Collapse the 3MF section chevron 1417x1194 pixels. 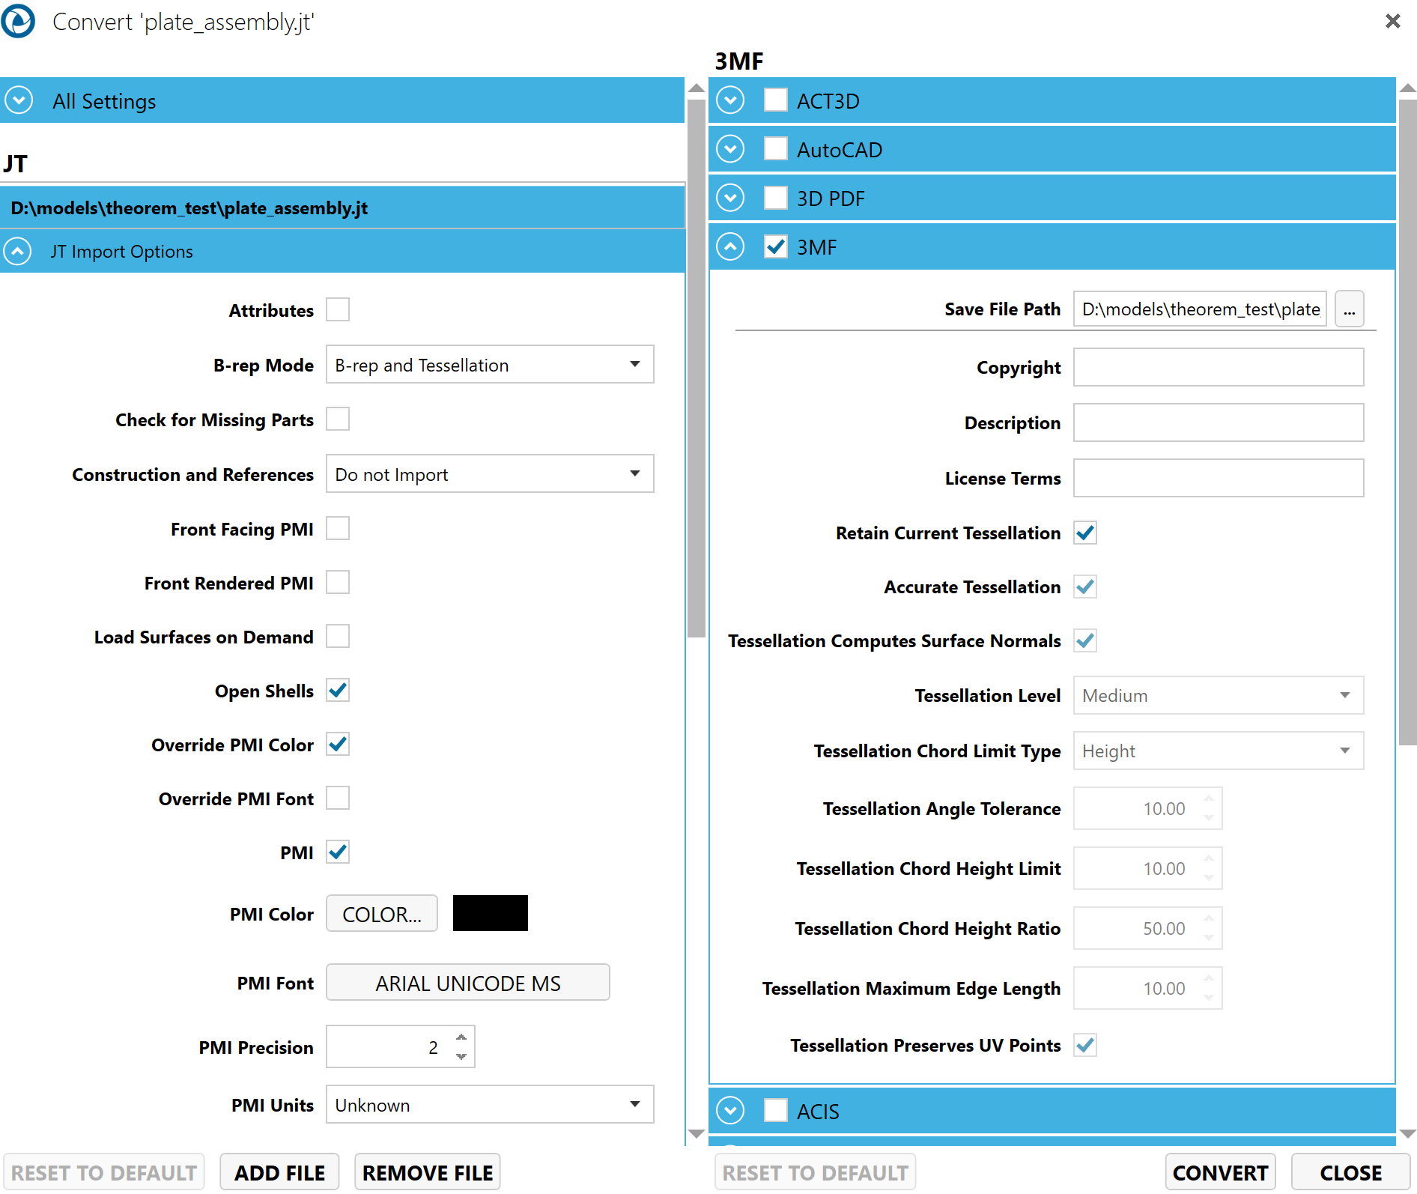[730, 246]
